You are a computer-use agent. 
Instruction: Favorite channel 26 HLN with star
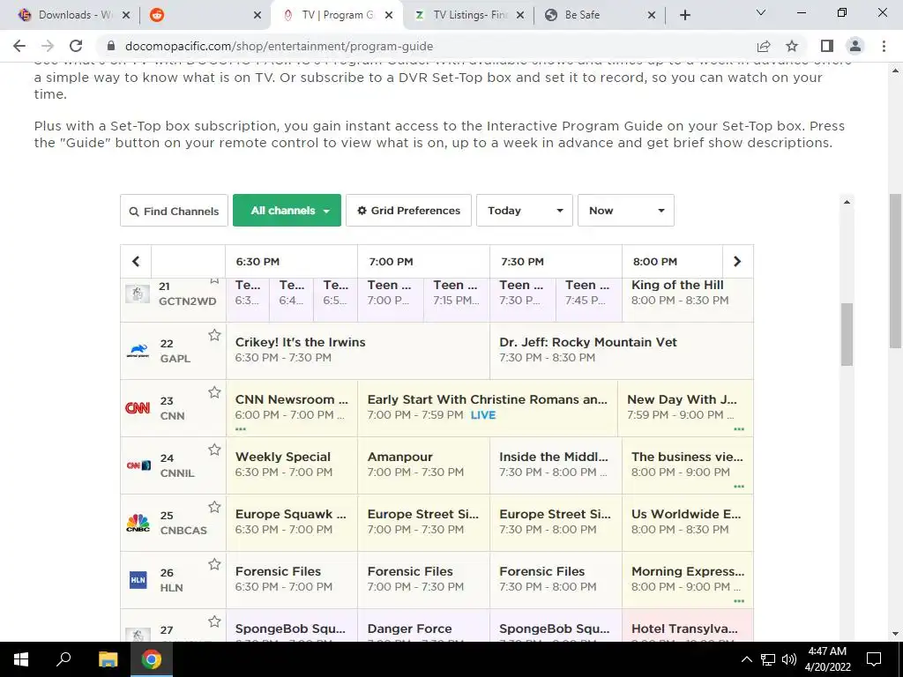214,564
